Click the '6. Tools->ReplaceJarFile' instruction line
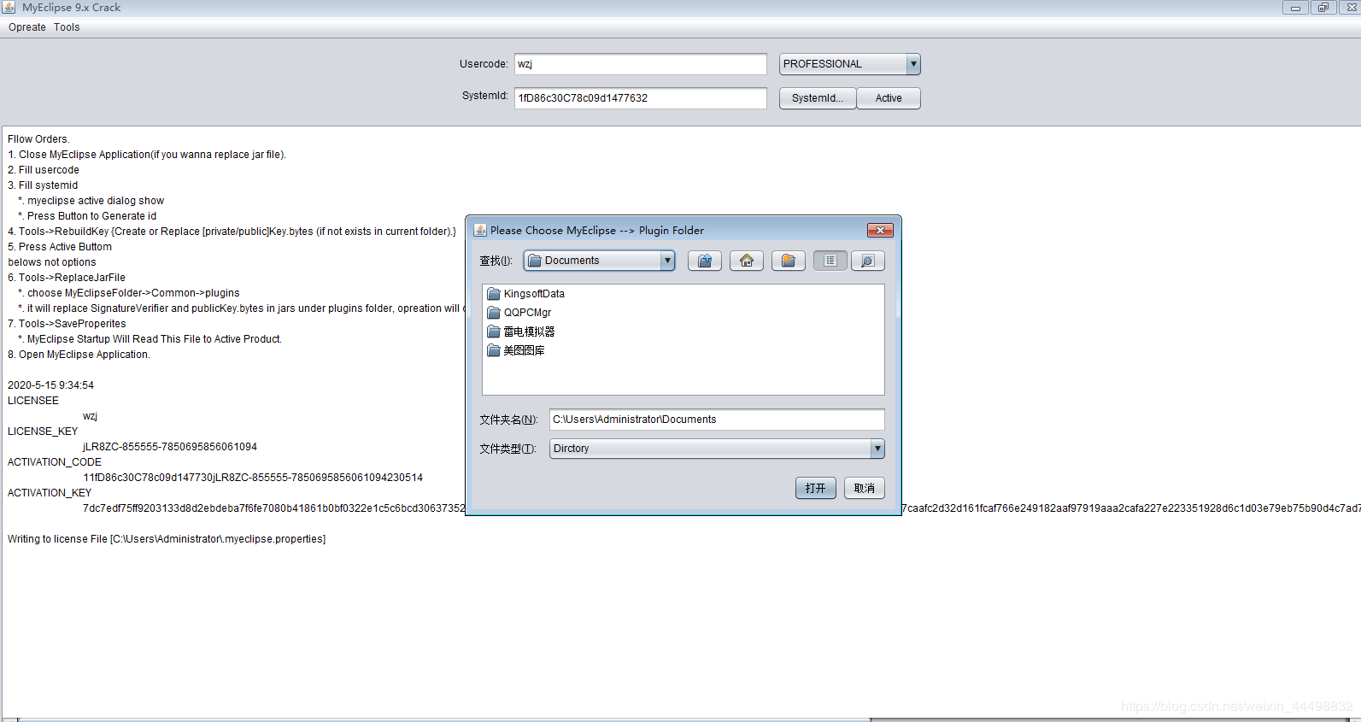The image size is (1361, 722). coord(67,278)
